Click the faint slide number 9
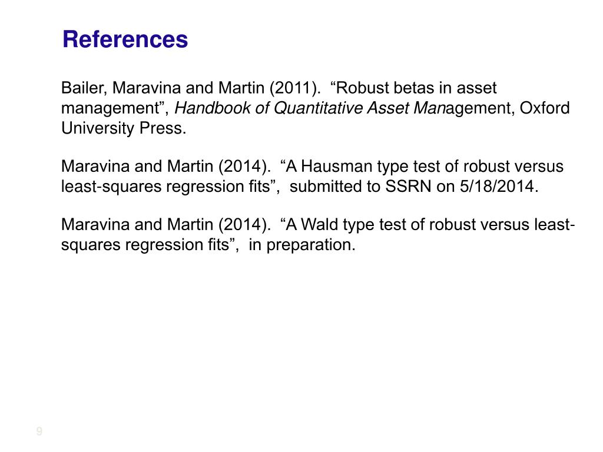Screen dimensions: 603x452 point(39,431)
